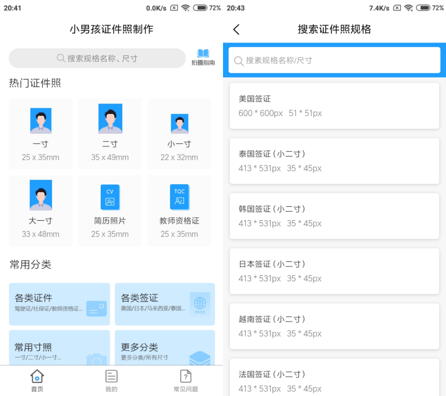Tap the 常用分类 heading
Viewport: 446px width, 396px height.
tap(31, 265)
